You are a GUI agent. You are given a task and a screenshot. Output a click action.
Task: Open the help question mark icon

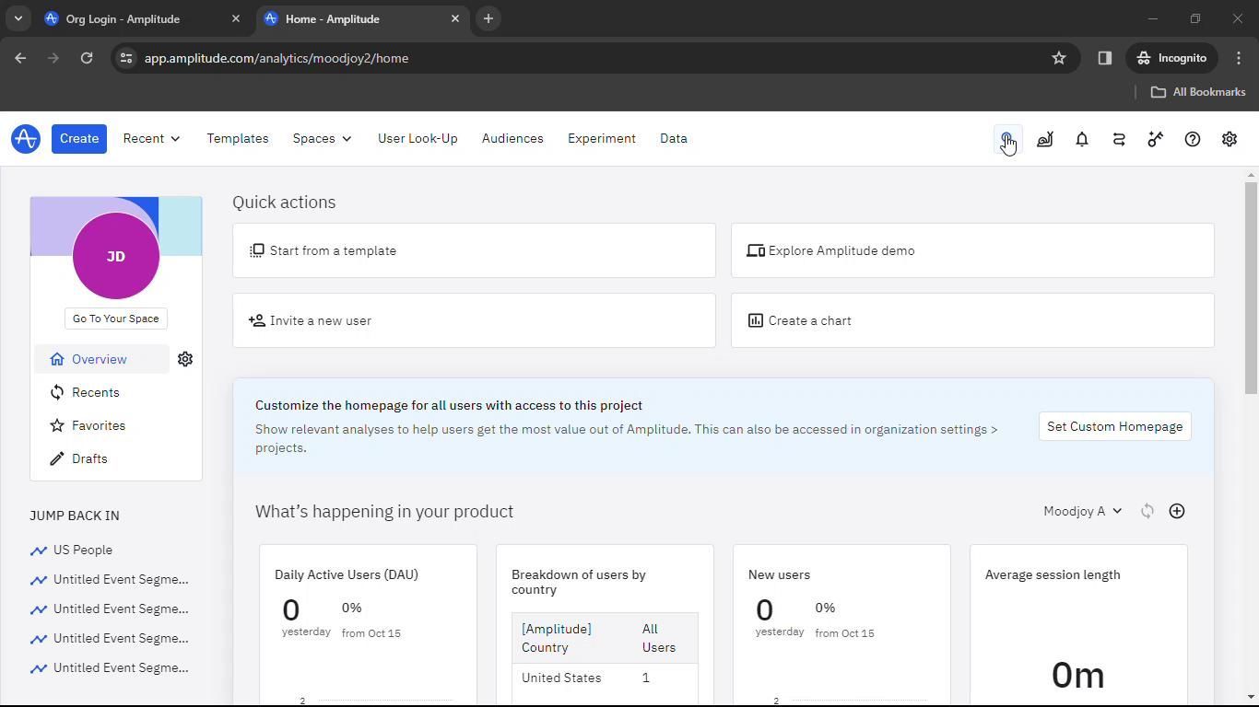pyautogui.click(x=1193, y=139)
